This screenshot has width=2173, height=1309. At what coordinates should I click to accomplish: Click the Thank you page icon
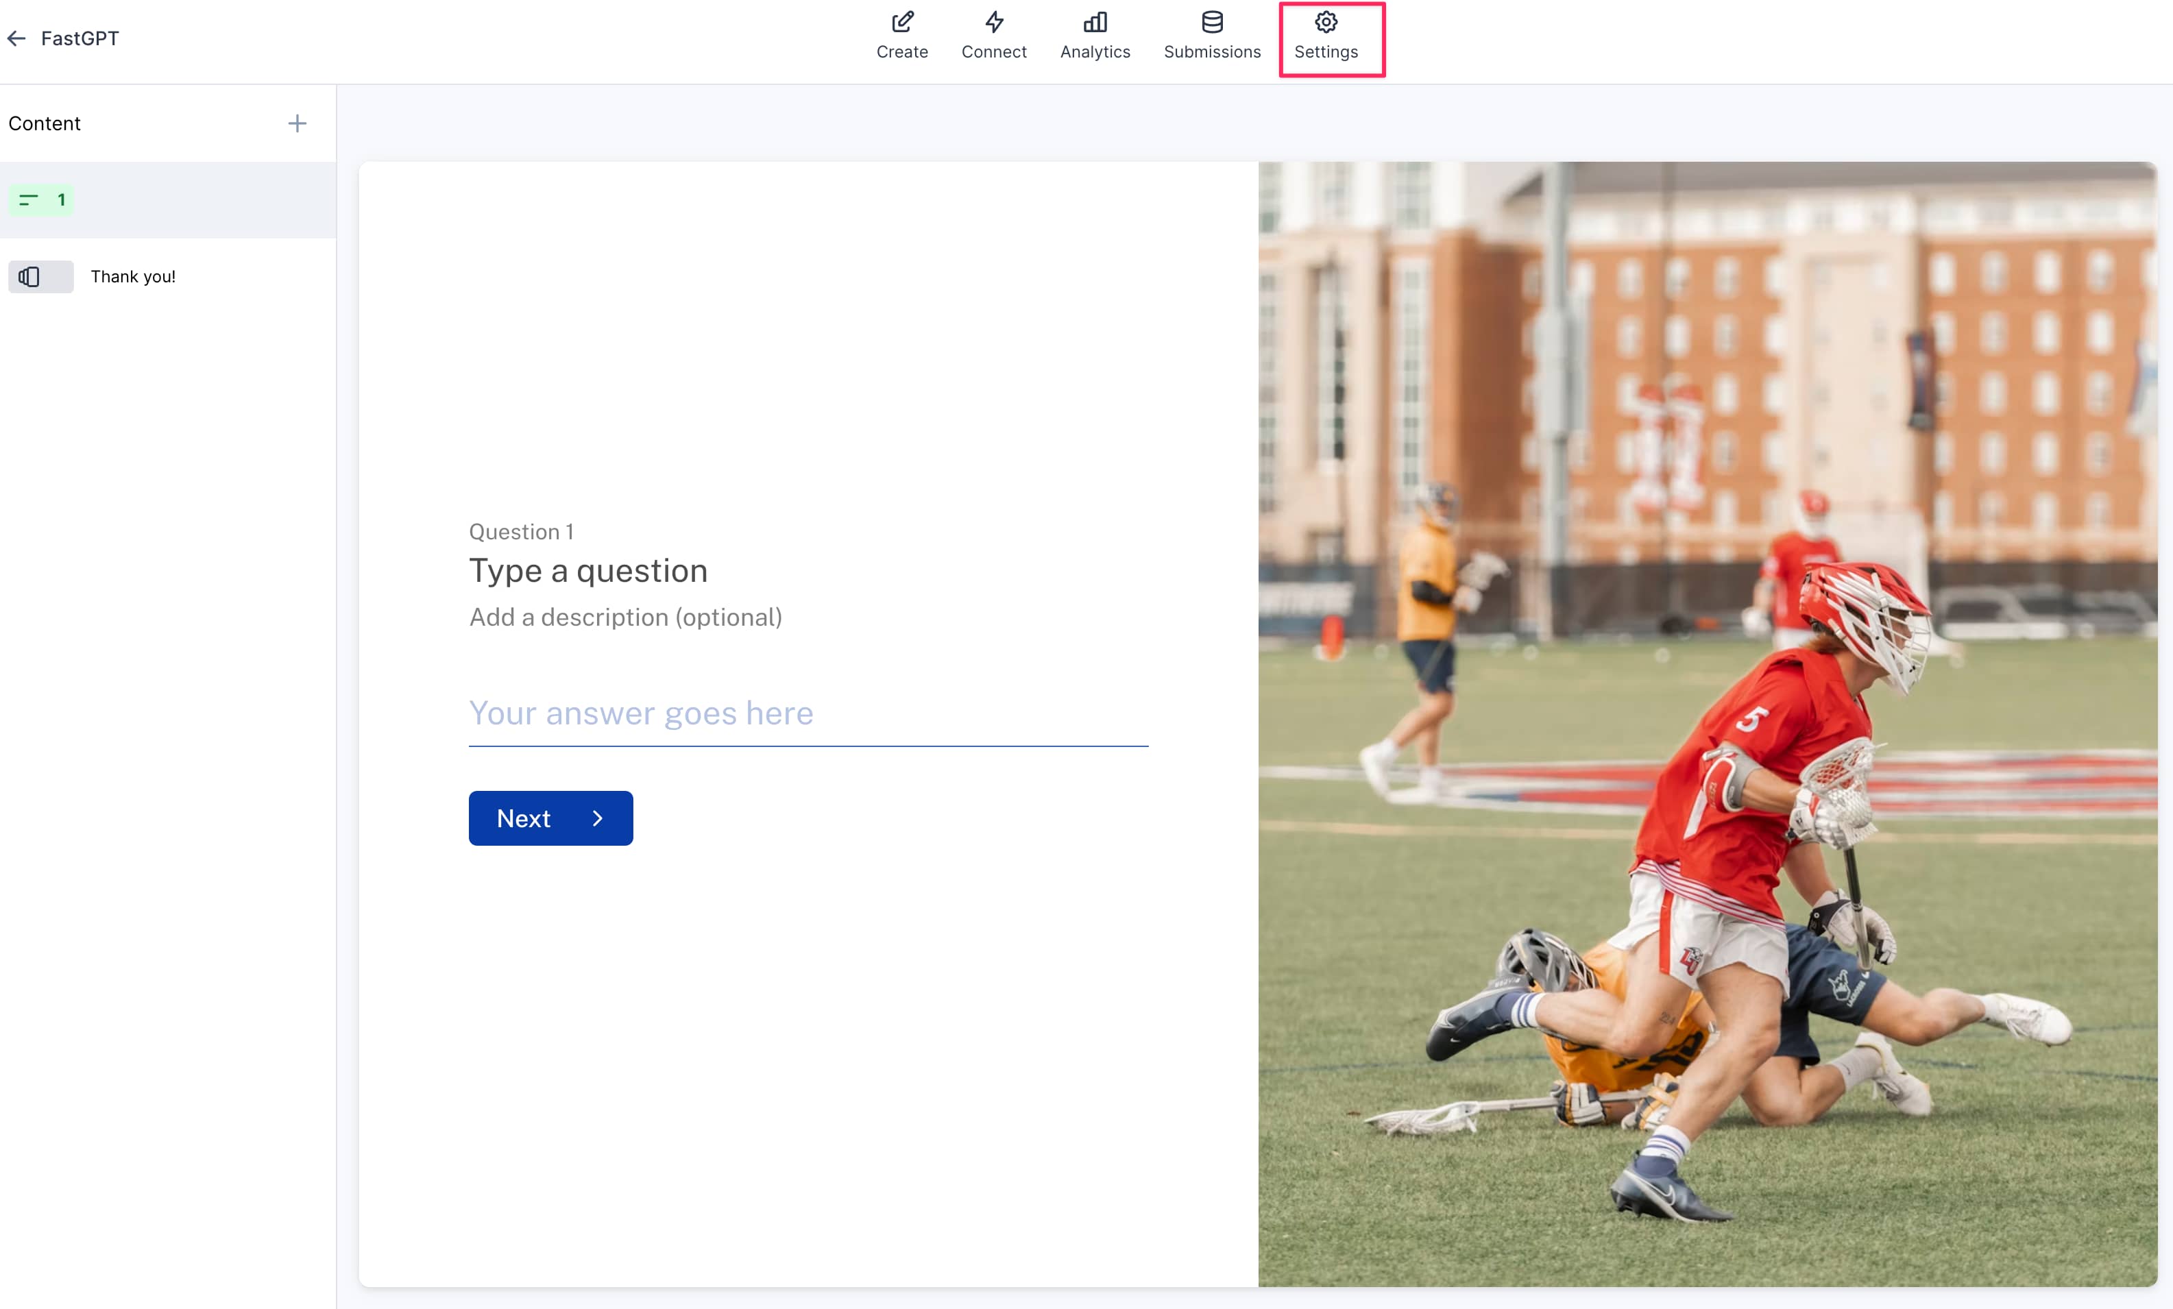30,277
